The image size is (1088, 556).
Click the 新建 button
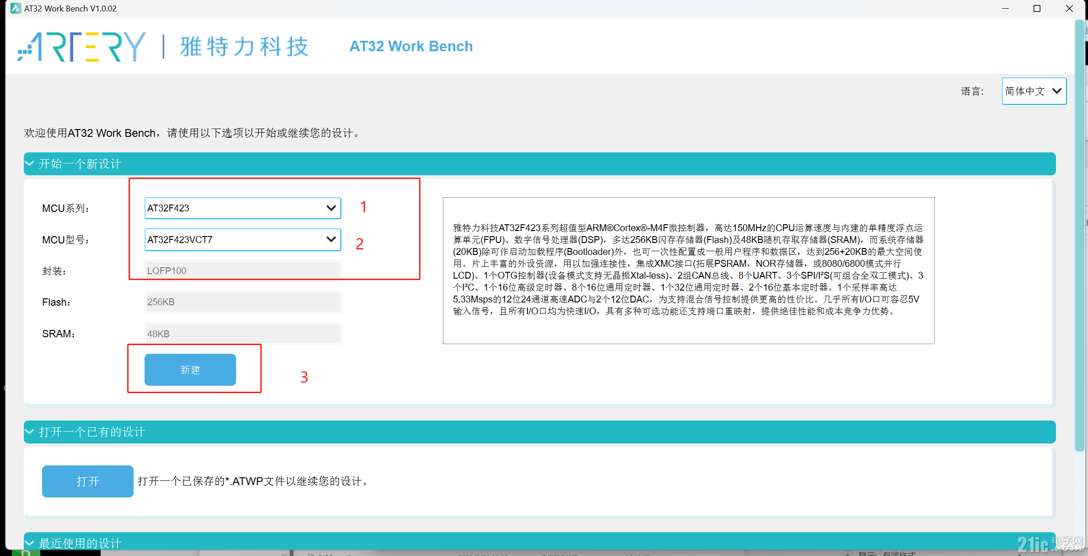click(190, 370)
